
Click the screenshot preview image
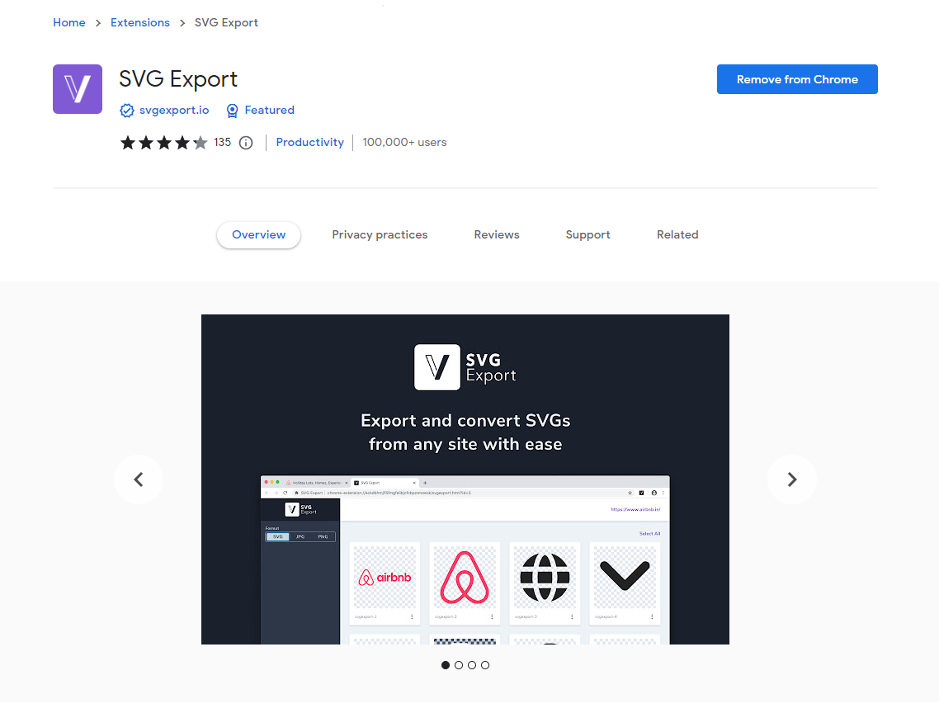[x=465, y=479]
